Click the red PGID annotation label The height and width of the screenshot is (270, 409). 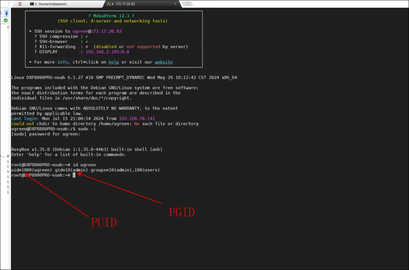(x=182, y=212)
